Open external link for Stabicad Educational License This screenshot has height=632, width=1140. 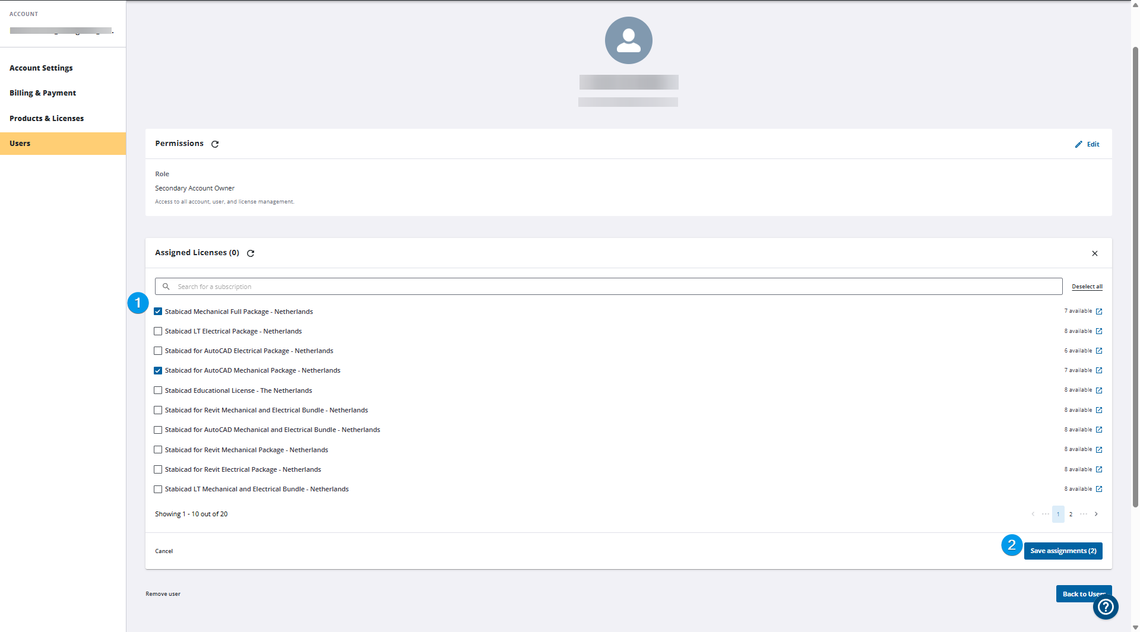(x=1100, y=390)
